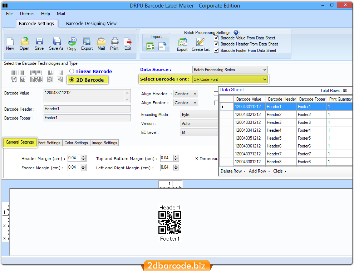Switch to Barcode Designing View tab
This screenshot has width=354, height=271.
pos(91,24)
